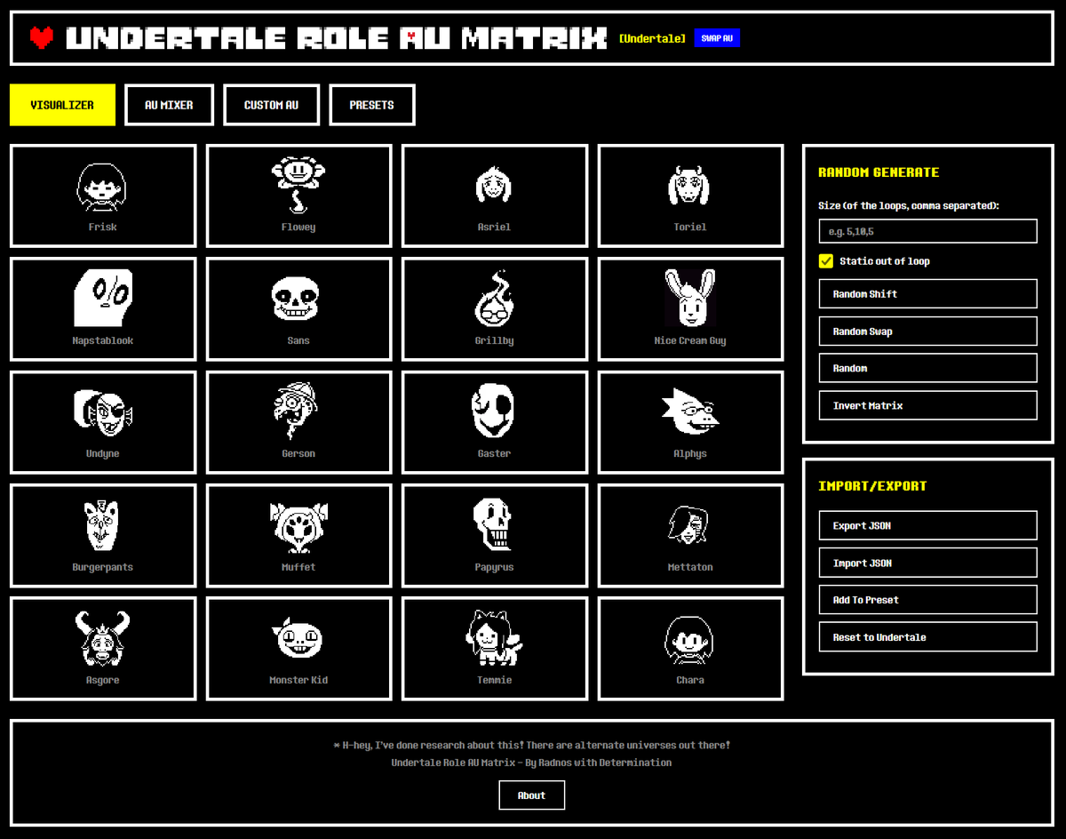
Task: Pick the Alphys character icon
Action: 690,412
